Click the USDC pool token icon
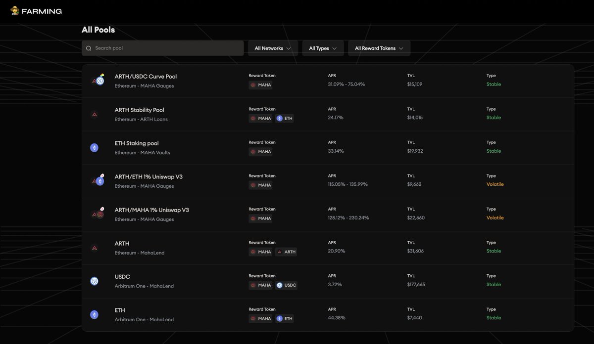The image size is (594, 344). click(94, 280)
